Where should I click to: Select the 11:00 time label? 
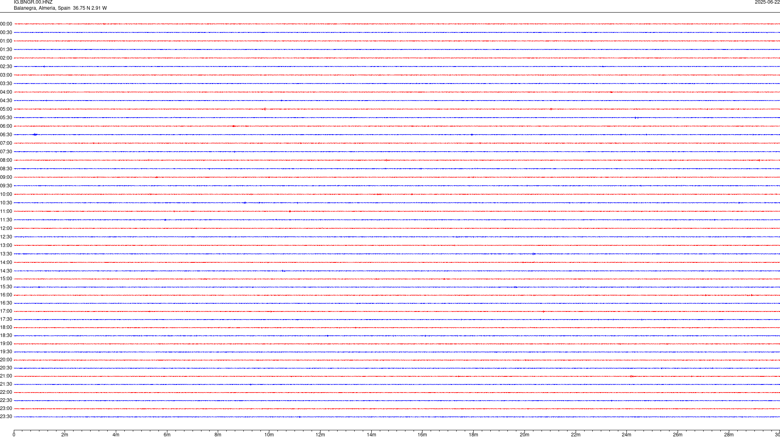(x=6, y=211)
